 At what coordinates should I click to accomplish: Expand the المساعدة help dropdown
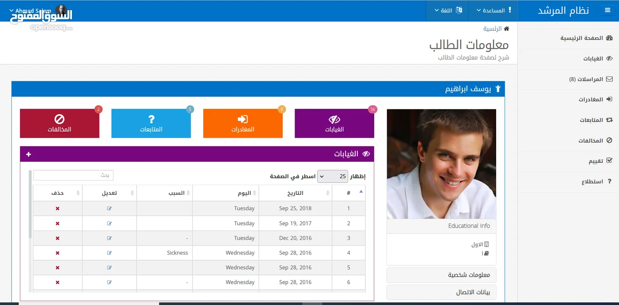click(x=494, y=10)
